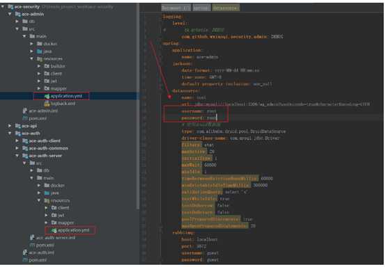
Task: Collapse the ace-auth module arrow
Action: pyautogui.click(x=10, y=133)
